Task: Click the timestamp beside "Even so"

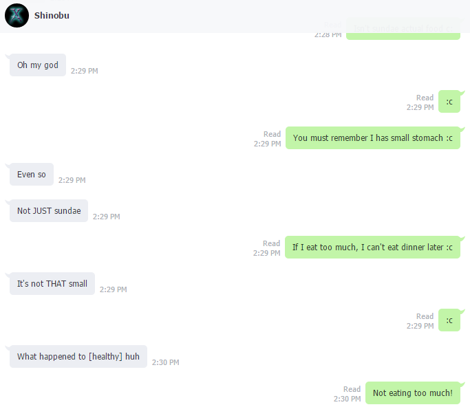Action: click(x=72, y=180)
